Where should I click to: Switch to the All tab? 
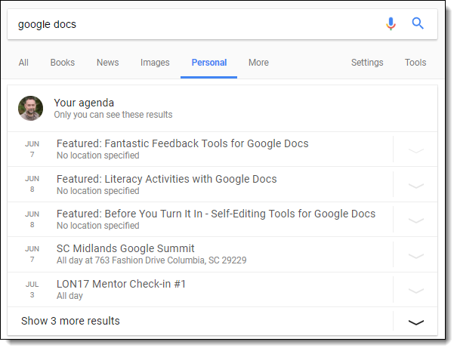pyautogui.click(x=24, y=63)
